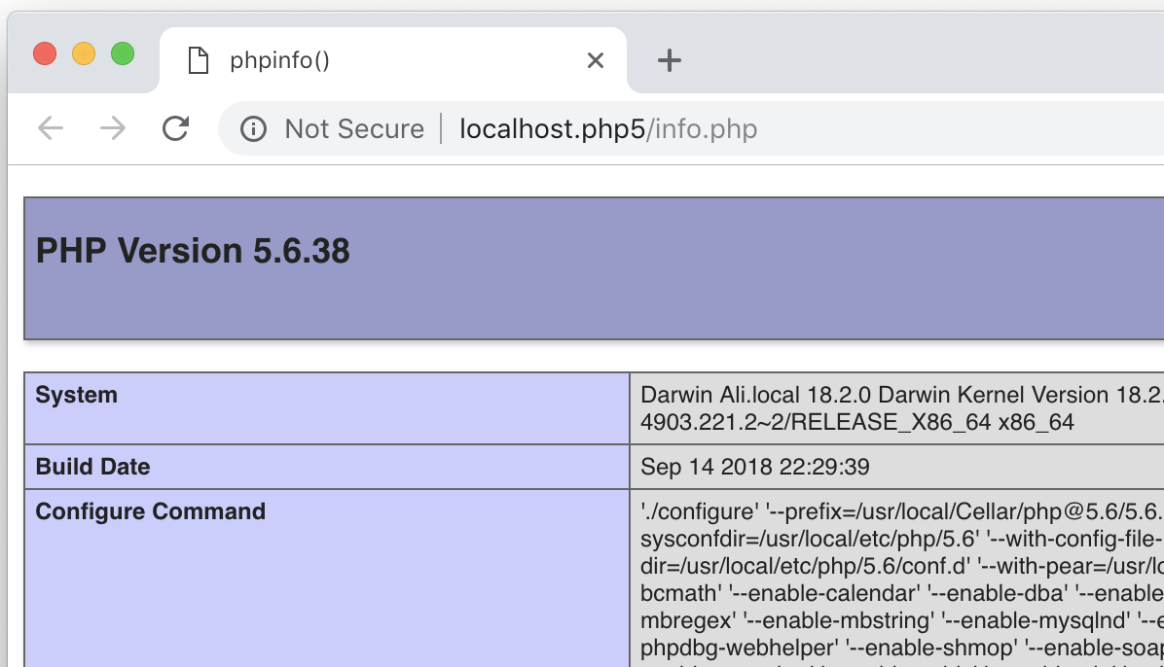Click the forward navigation arrow

pos(113,128)
